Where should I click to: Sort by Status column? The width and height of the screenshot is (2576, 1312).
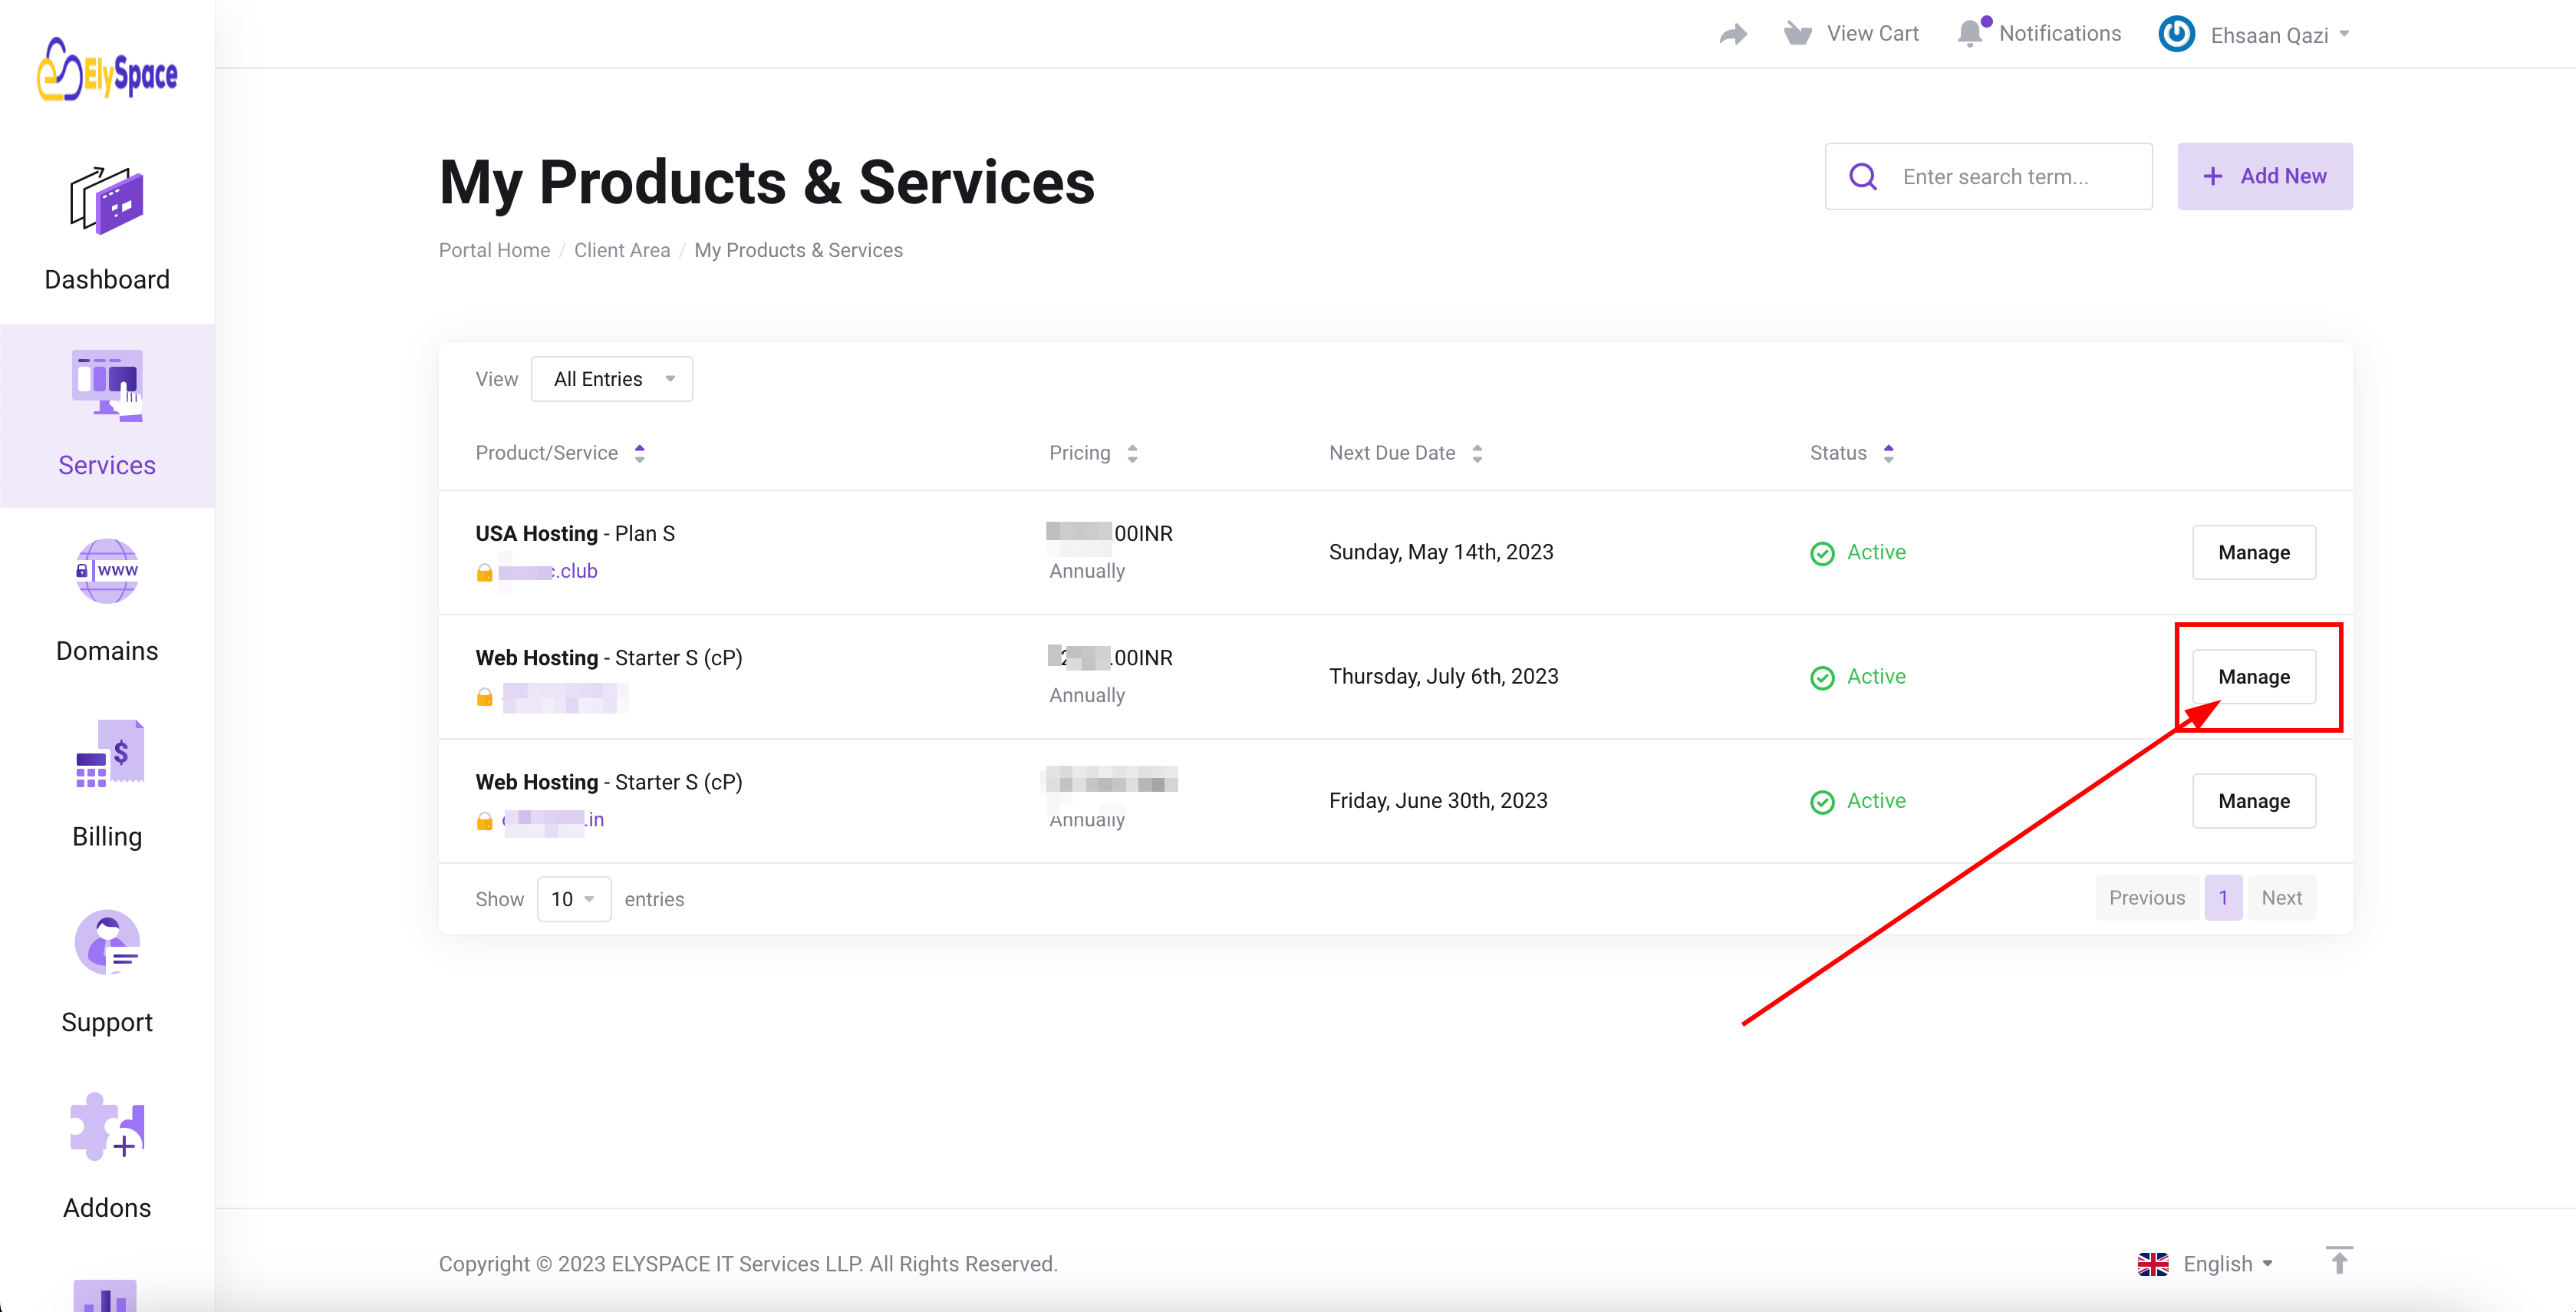pos(1851,453)
